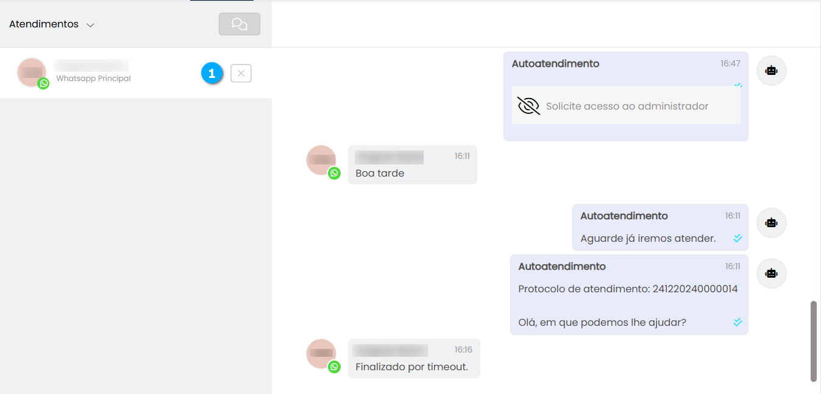This screenshot has width=821, height=394.
Task: Click the bot avatar beside the 16:47 message
Action: pyautogui.click(x=772, y=71)
